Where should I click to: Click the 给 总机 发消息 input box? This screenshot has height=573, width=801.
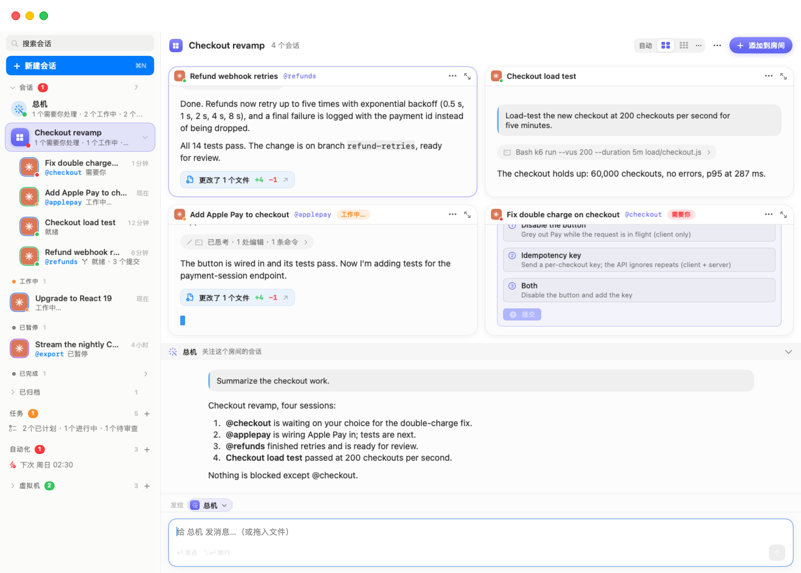pos(480,542)
